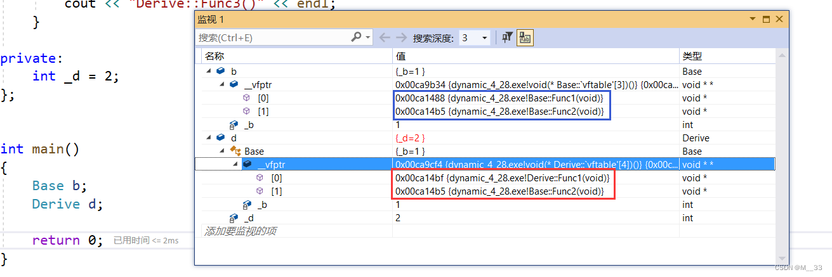832x277 pixels.
Task: Click the Base b; line in code editor
Action: (60, 186)
